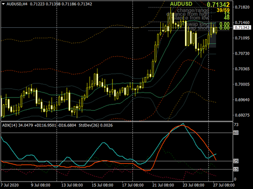Click the 23 Jul 08:00 time axis label
The height and width of the screenshot is (189, 253).
point(193,185)
